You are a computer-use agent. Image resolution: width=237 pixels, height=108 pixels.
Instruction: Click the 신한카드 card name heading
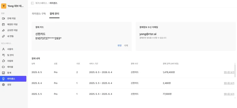pyautogui.click(x=40, y=34)
